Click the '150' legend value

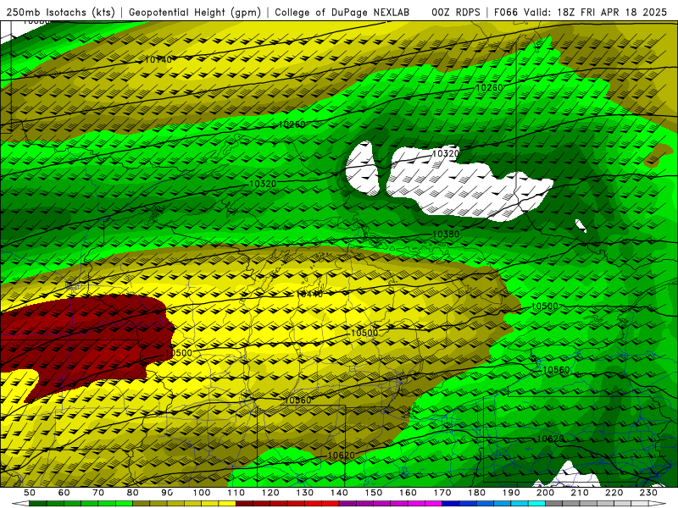tap(373, 493)
